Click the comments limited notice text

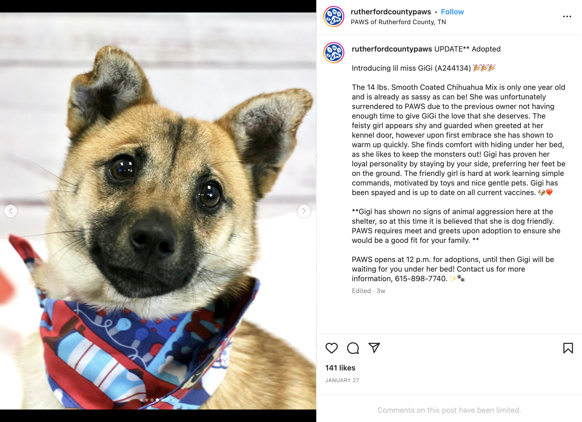pyautogui.click(x=449, y=410)
